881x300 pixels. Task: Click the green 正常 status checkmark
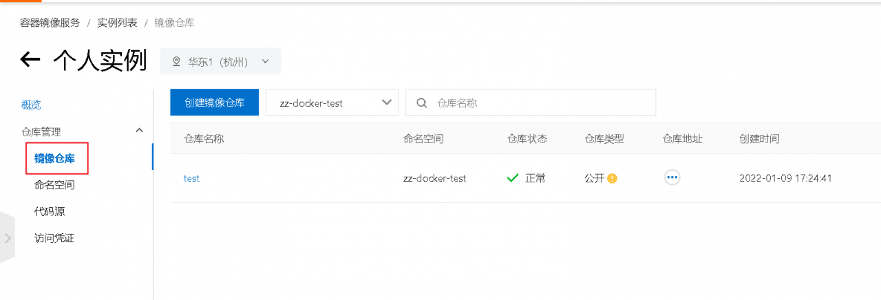512,178
